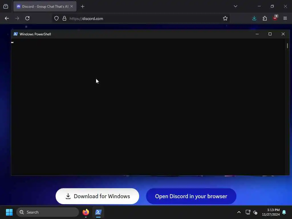The height and width of the screenshot is (219, 292).
Task: Go back to previous page
Action: pos(7,18)
